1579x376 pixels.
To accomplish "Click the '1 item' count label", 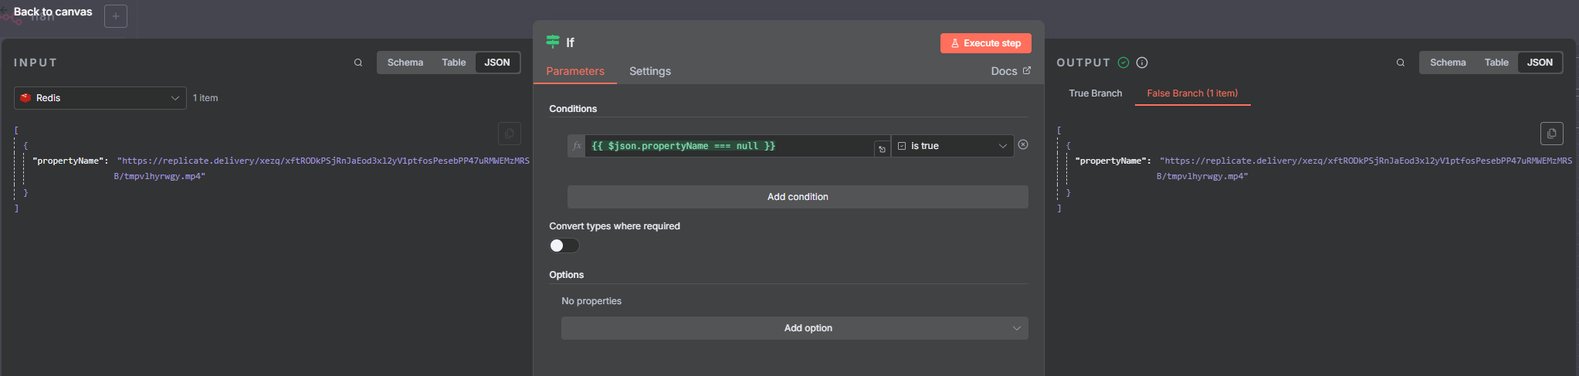I will (x=205, y=98).
